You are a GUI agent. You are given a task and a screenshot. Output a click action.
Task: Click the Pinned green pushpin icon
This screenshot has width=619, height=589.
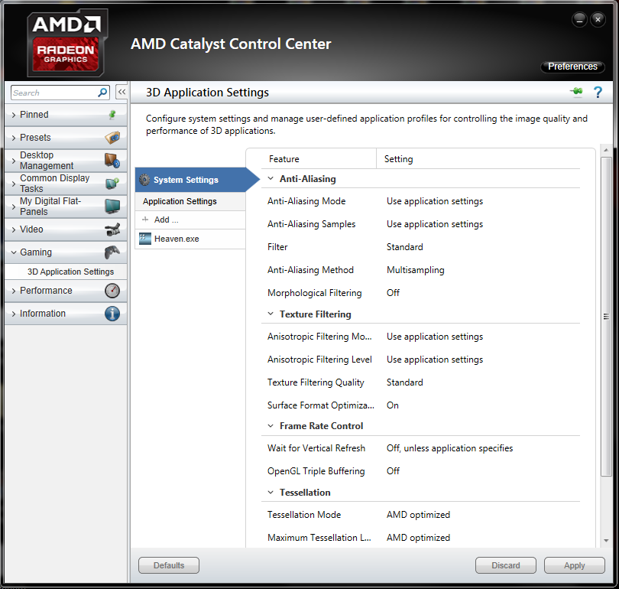pyautogui.click(x=112, y=115)
